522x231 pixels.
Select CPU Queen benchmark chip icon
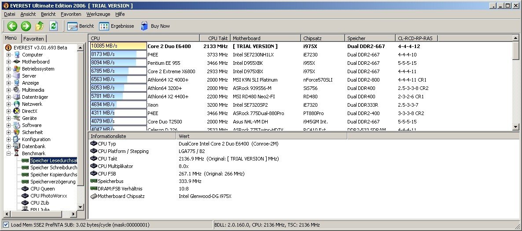25,189
